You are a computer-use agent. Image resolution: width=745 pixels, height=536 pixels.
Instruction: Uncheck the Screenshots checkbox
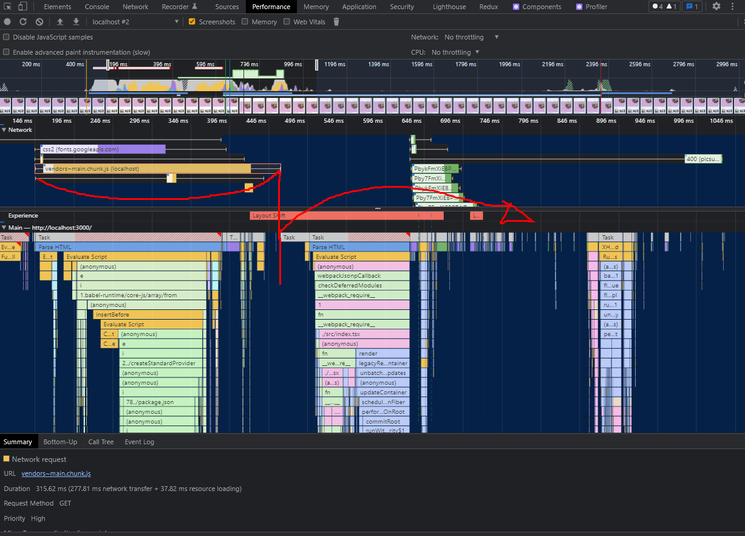point(192,21)
